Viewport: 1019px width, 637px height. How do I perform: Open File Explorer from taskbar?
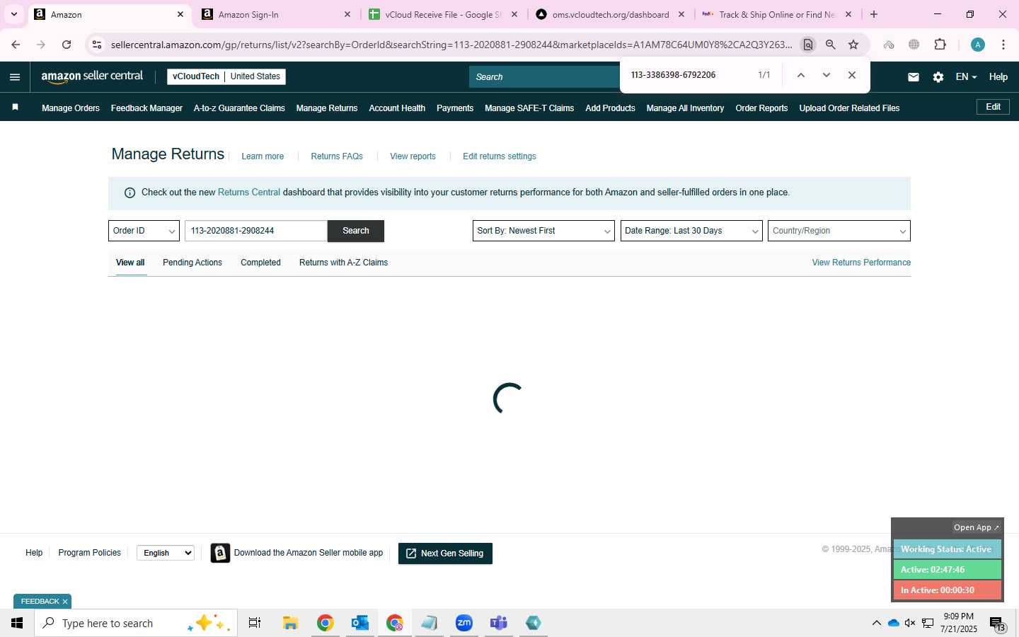point(290,623)
